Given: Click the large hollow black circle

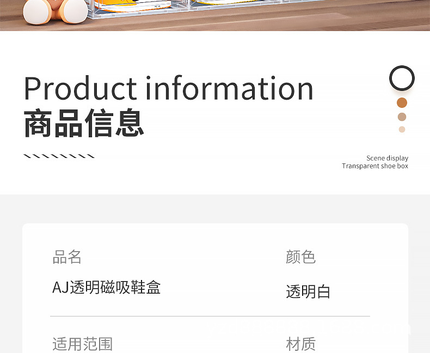Looking at the screenshot, I should (x=402, y=78).
